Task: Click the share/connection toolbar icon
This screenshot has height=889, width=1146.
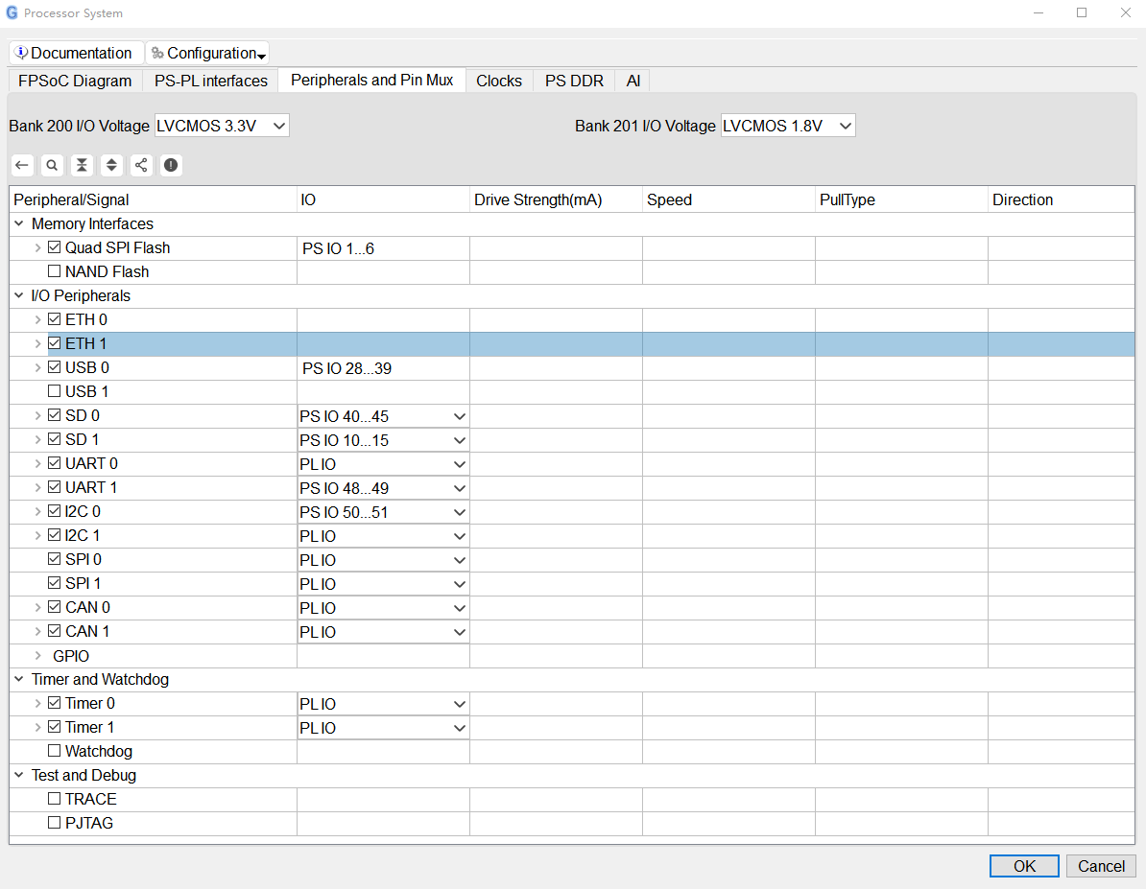Action: [x=141, y=165]
